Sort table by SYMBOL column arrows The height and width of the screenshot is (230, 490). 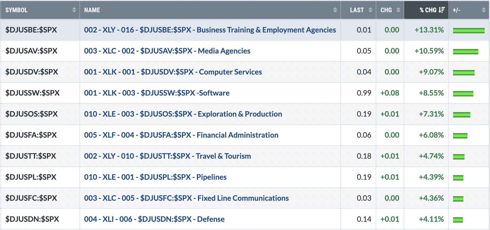coord(74,10)
